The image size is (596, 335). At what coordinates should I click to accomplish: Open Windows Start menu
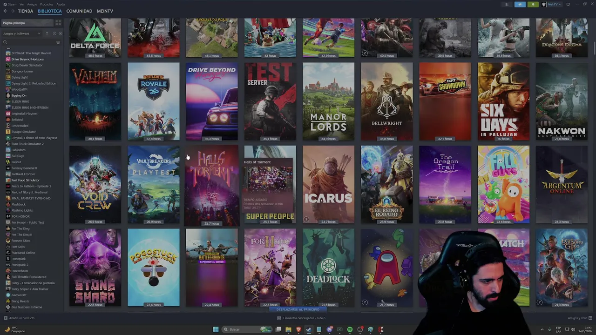(216, 329)
